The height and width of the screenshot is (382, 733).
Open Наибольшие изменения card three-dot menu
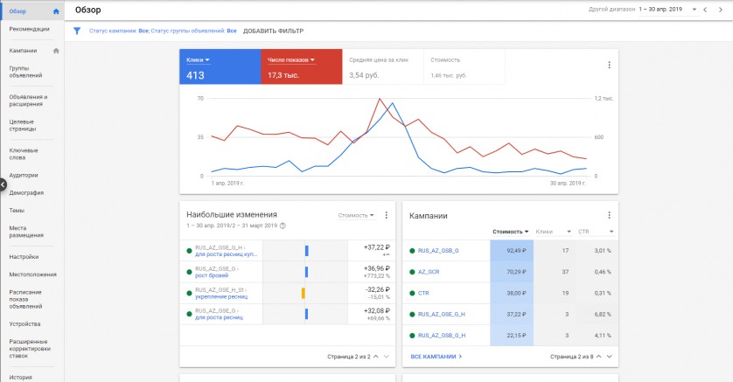pos(386,215)
